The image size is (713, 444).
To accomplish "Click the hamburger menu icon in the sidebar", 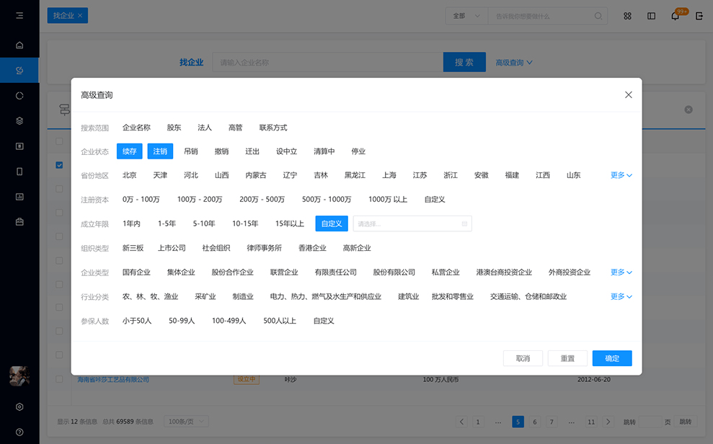I will tap(19, 15).
